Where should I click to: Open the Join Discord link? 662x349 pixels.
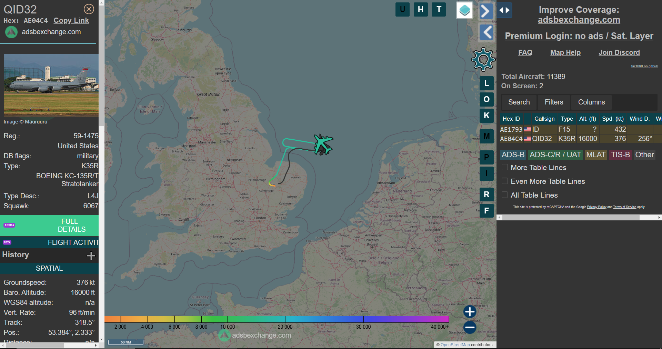pyautogui.click(x=619, y=52)
